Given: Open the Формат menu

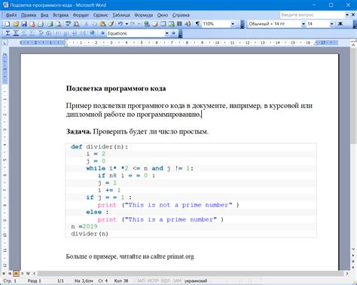Looking at the screenshot, I should tap(81, 15).
